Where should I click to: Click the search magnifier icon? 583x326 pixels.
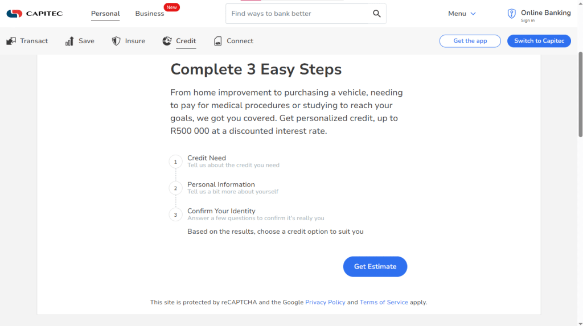[x=377, y=14]
